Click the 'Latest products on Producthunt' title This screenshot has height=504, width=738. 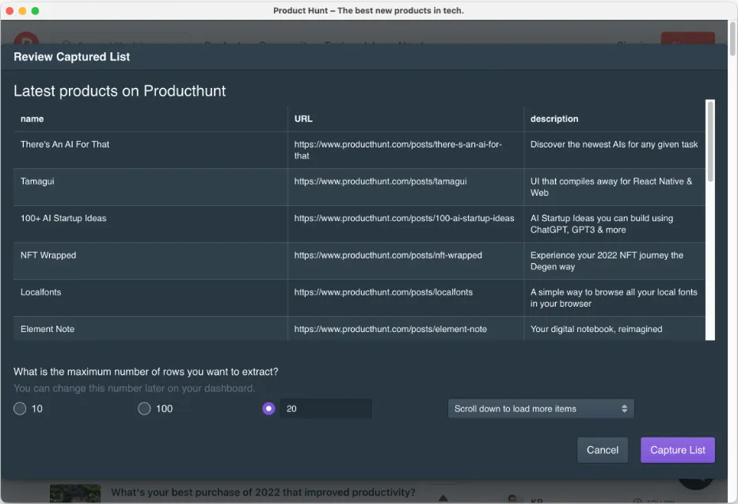pyautogui.click(x=120, y=91)
